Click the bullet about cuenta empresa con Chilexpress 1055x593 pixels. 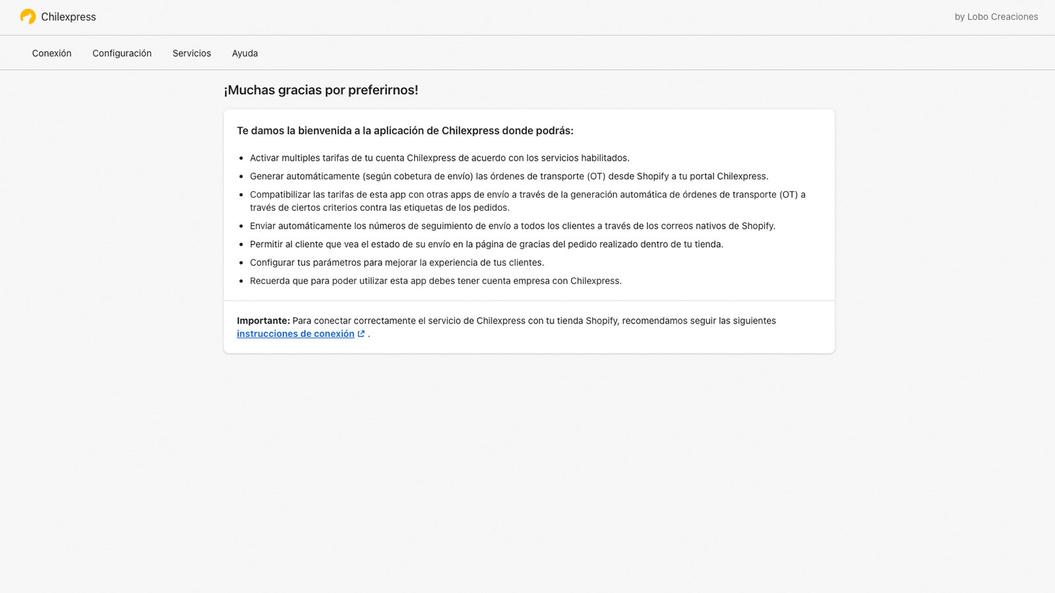(435, 281)
